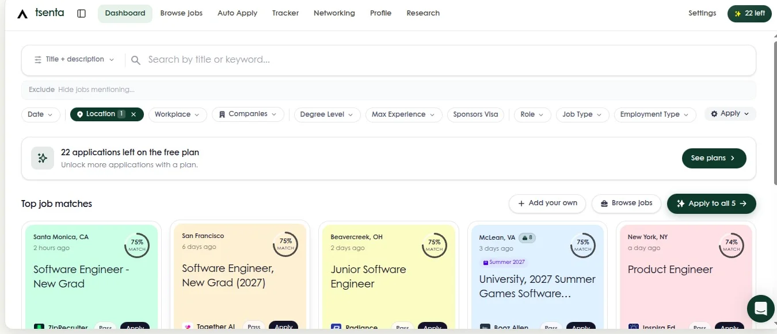Open the chat support bubble icon
The width and height of the screenshot is (777, 334).
click(x=760, y=309)
